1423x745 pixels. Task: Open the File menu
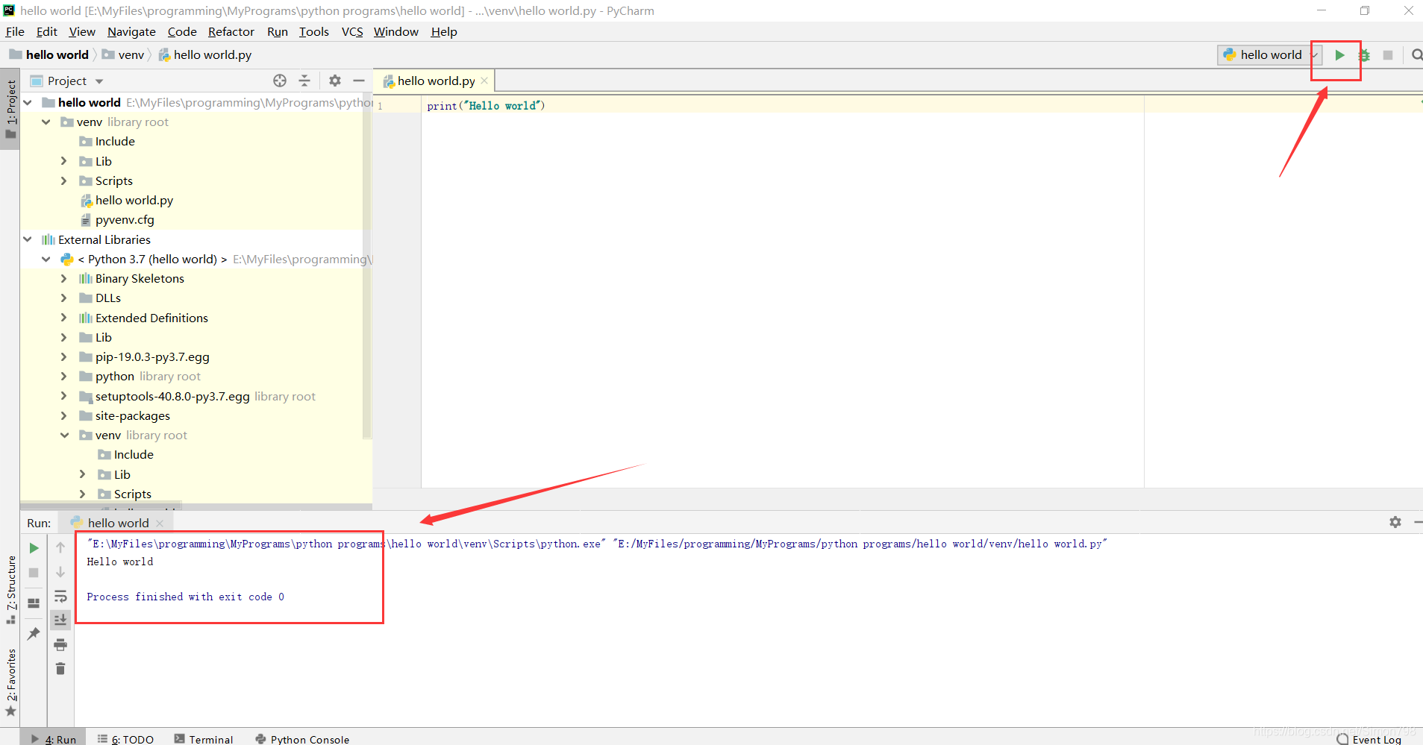click(15, 31)
